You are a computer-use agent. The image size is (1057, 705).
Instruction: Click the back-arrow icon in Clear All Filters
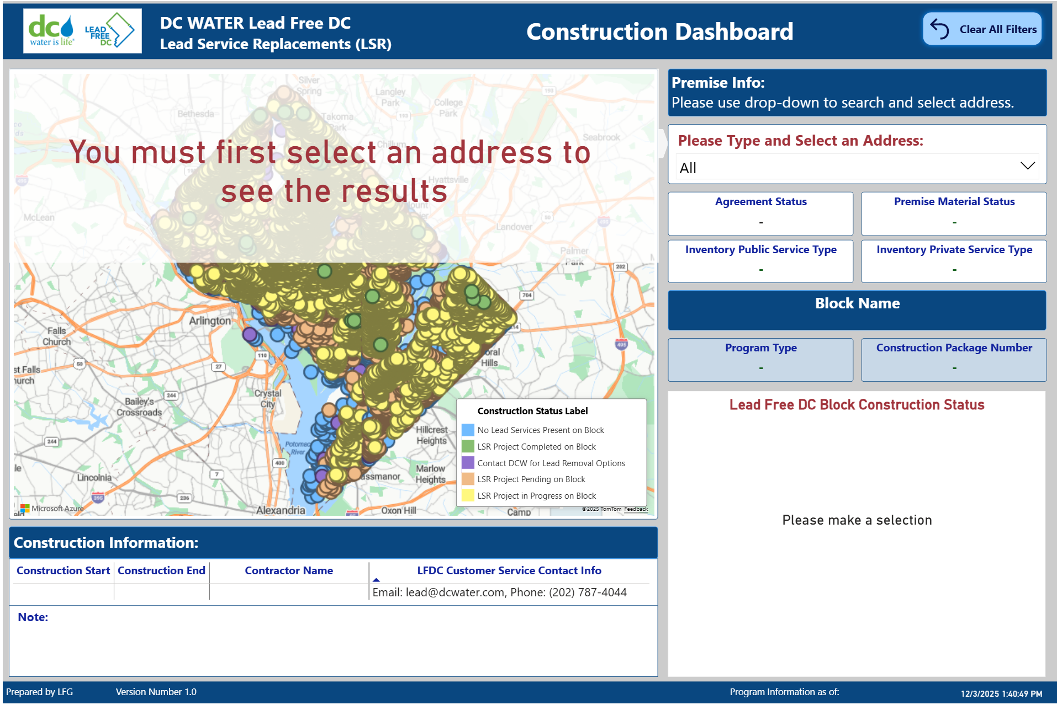tap(939, 29)
